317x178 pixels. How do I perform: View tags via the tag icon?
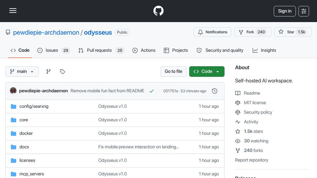[x=62, y=72]
